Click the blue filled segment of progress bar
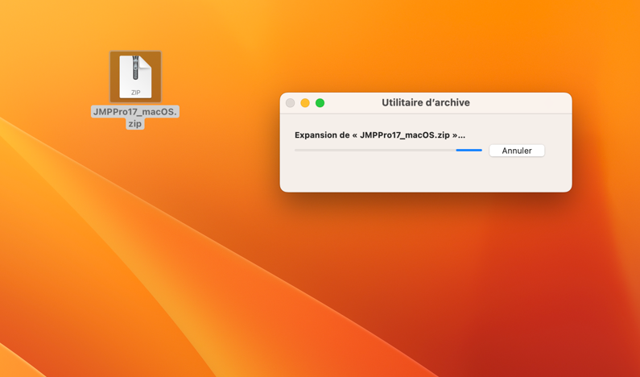This screenshot has height=377, width=640. click(469, 150)
